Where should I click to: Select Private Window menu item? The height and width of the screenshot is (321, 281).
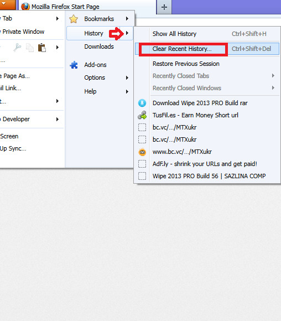[x=32, y=32]
